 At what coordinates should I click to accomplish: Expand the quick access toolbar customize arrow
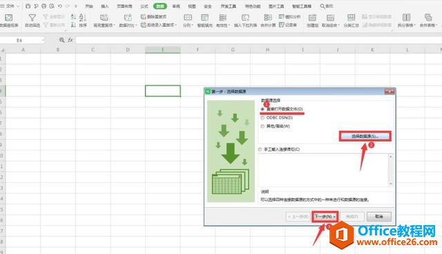click(x=75, y=6)
